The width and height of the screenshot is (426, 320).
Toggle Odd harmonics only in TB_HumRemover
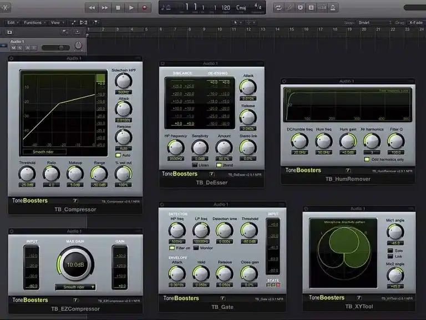(367, 159)
